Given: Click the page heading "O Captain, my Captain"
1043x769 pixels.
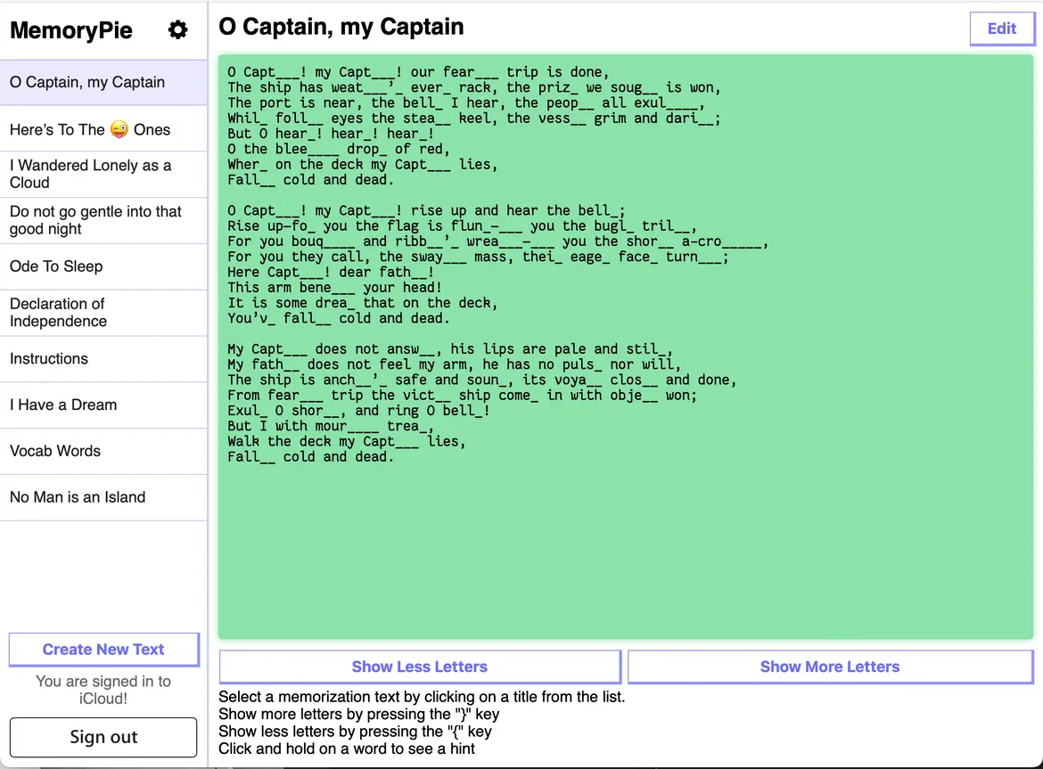Looking at the screenshot, I should (x=341, y=27).
